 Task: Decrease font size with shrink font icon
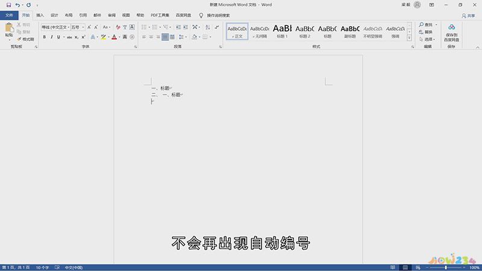[x=96, y=27]
